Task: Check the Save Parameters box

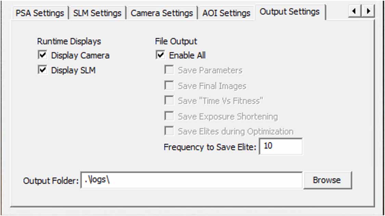Action: click(169, 71)
